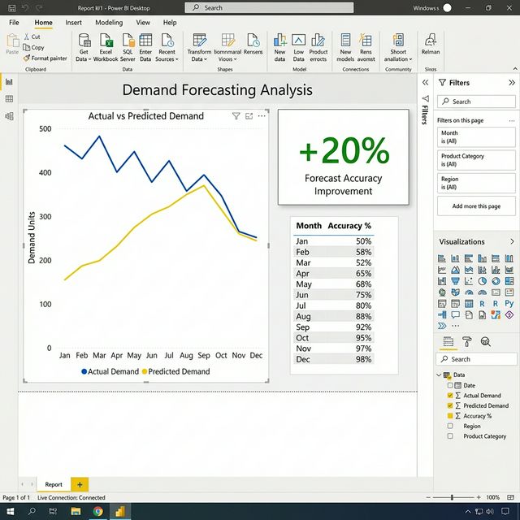The width and height of the screenshot is (520, 520).
Task: Add a new report page with plus button
Action: [79, 484]
